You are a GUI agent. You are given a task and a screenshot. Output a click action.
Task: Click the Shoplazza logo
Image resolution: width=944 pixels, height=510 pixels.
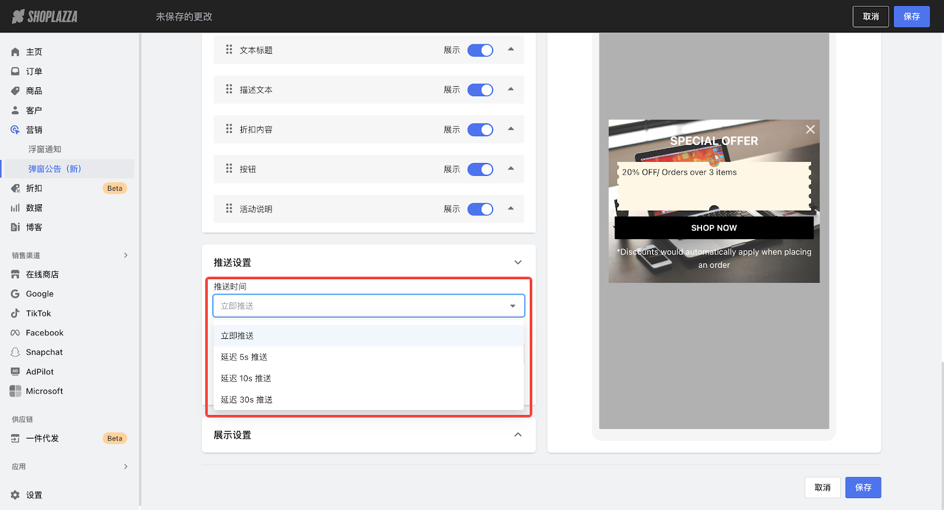[45, 17]
